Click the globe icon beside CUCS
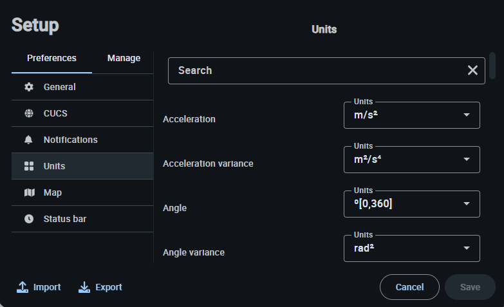 tap(29, 113)
